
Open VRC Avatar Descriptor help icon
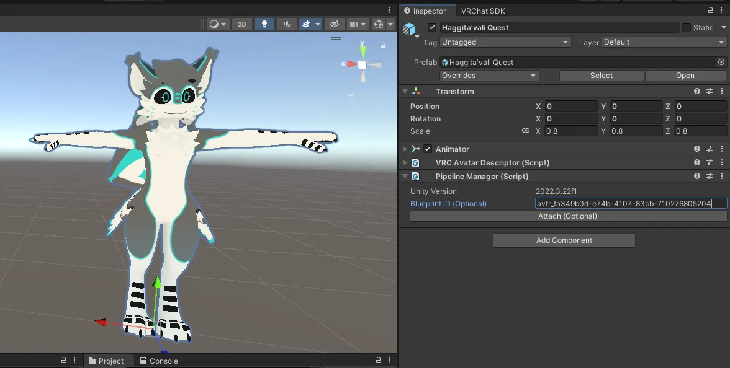pyautogui.click(x=697, y=162)
